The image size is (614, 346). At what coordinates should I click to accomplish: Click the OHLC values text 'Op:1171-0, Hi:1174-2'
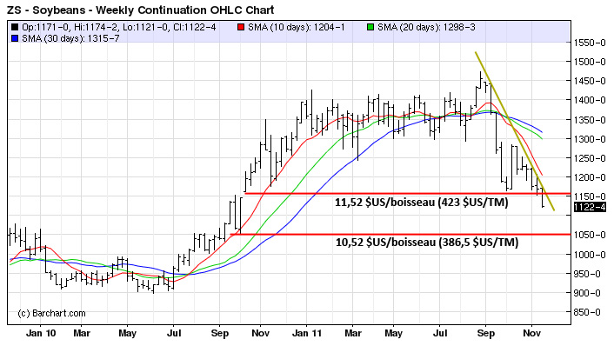70,28
